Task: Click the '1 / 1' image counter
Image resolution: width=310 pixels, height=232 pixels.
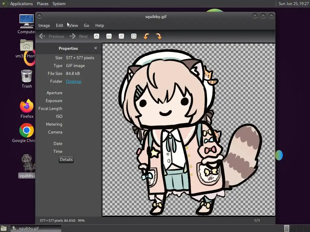Action: coord(257,221)
